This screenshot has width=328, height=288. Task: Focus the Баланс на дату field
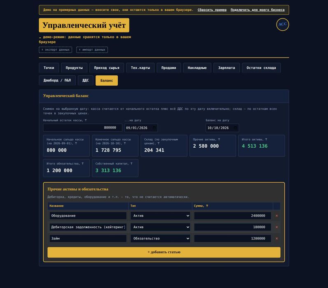[222, 128]
